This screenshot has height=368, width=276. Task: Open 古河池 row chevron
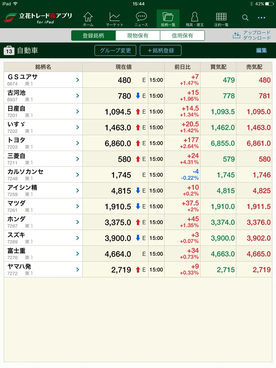[x=78, y=96]
